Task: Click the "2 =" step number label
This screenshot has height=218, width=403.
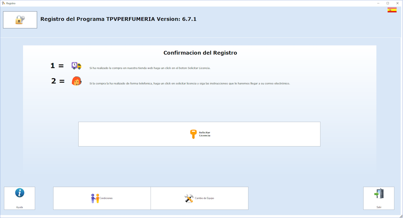Action: tap(58, 81)
